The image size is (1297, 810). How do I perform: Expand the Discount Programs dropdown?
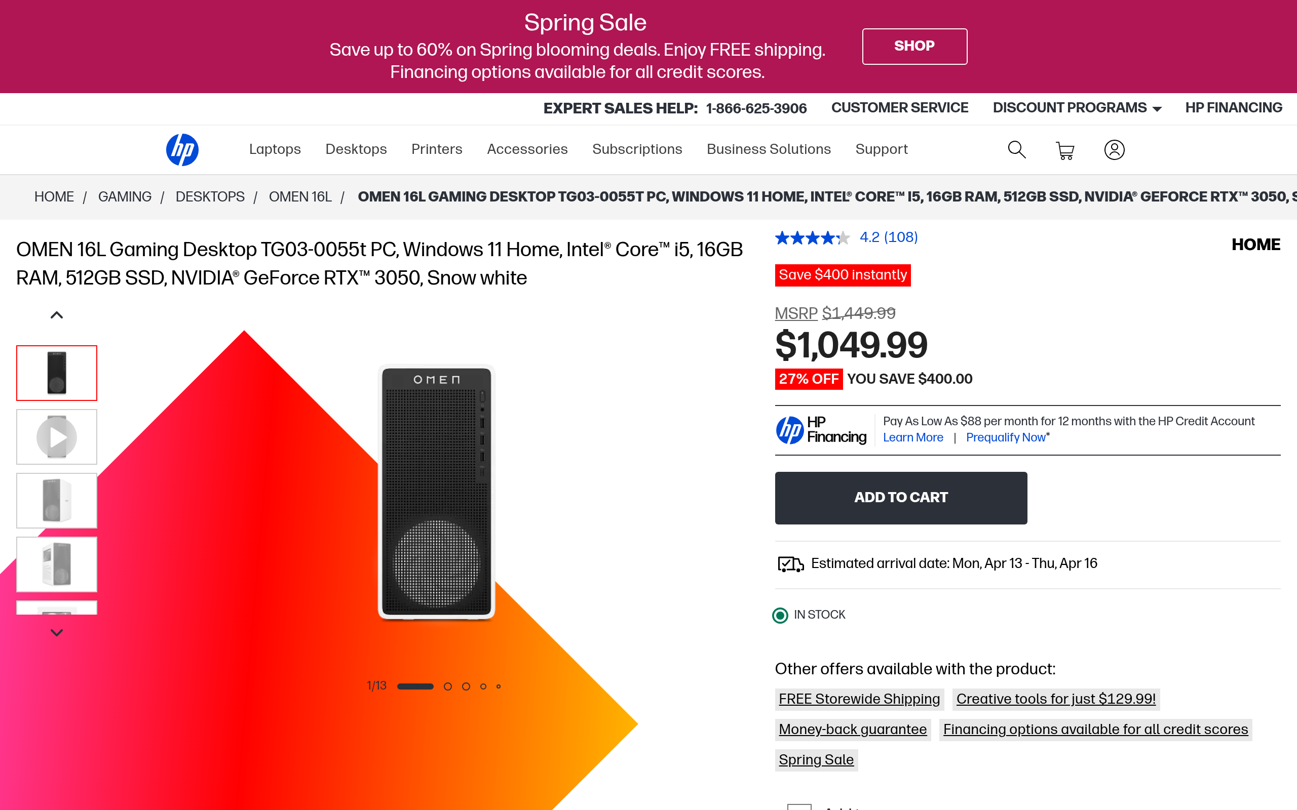pos(1077,108)
